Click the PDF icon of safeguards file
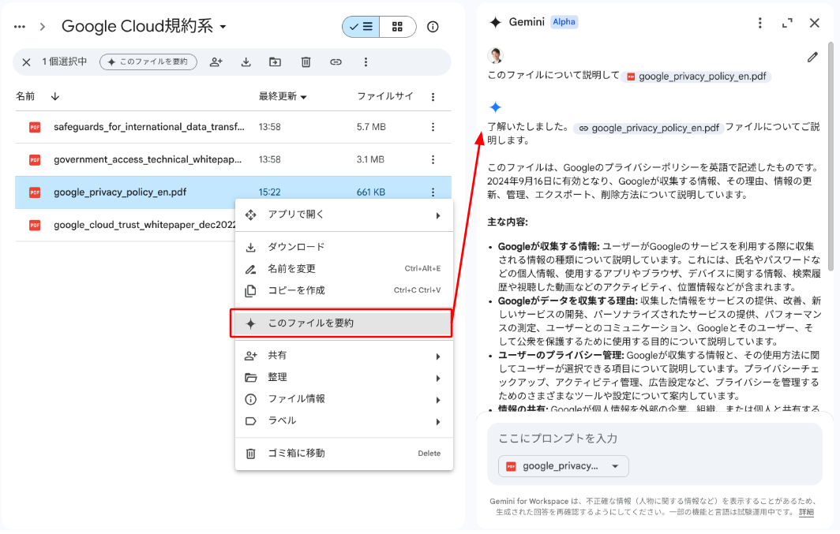 point(35,127)
